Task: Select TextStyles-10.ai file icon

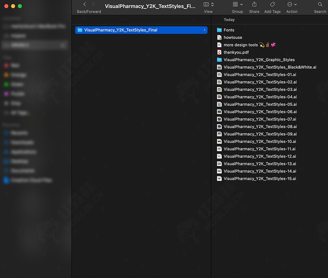Action: (x=219, y=142)
